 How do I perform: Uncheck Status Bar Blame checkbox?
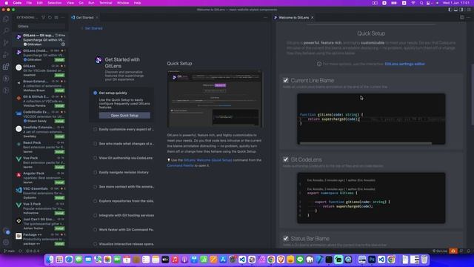pyautogui.click(x=286, y=239)
